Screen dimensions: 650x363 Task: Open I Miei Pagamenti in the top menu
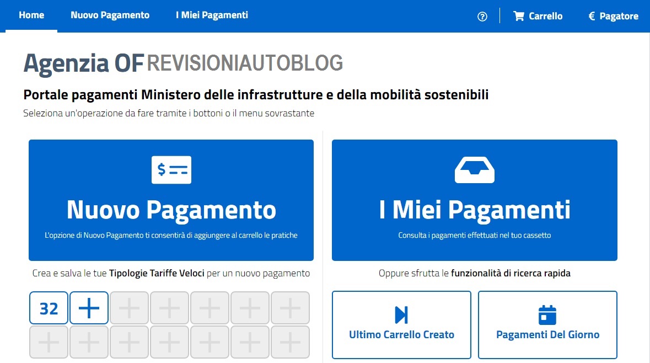click(212, 15)
